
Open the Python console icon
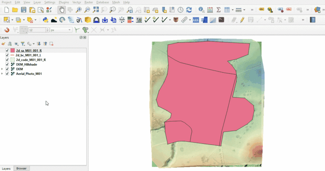point(45,19)
